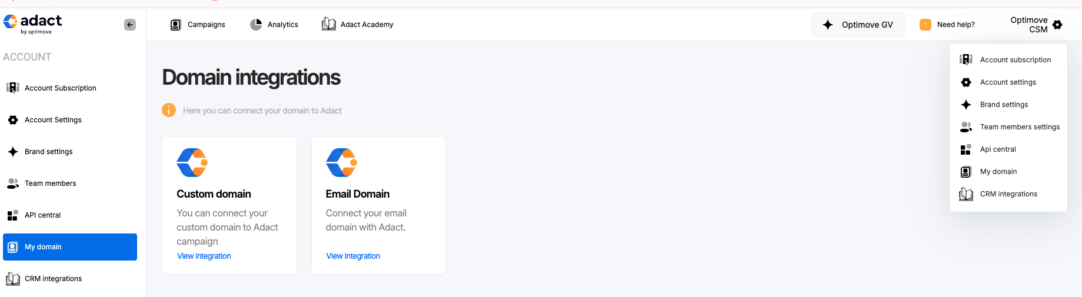1082x297 pixels.
Task: Choose Api central from the dropdown menu
Action: pos(1008,149)
